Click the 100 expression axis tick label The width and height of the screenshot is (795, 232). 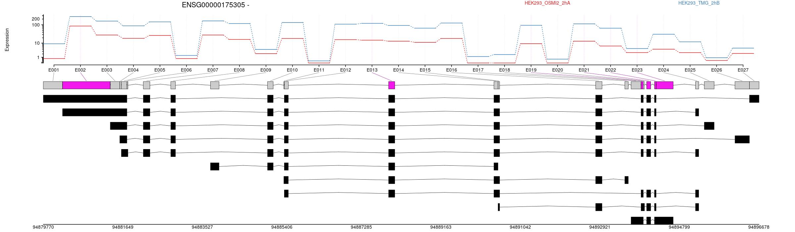[x=35, y=25]
